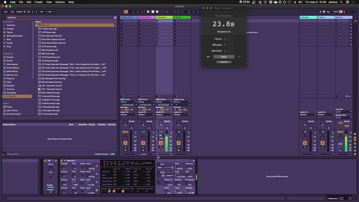Open Master Out 1/2 dropdown
Image resolution: width=359 pixels, height=202 pixels.
click(x=344, y=118)
